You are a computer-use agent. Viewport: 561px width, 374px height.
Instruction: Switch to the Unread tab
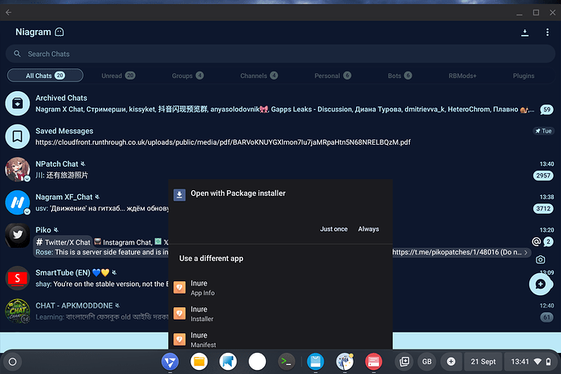click(118, 76)
